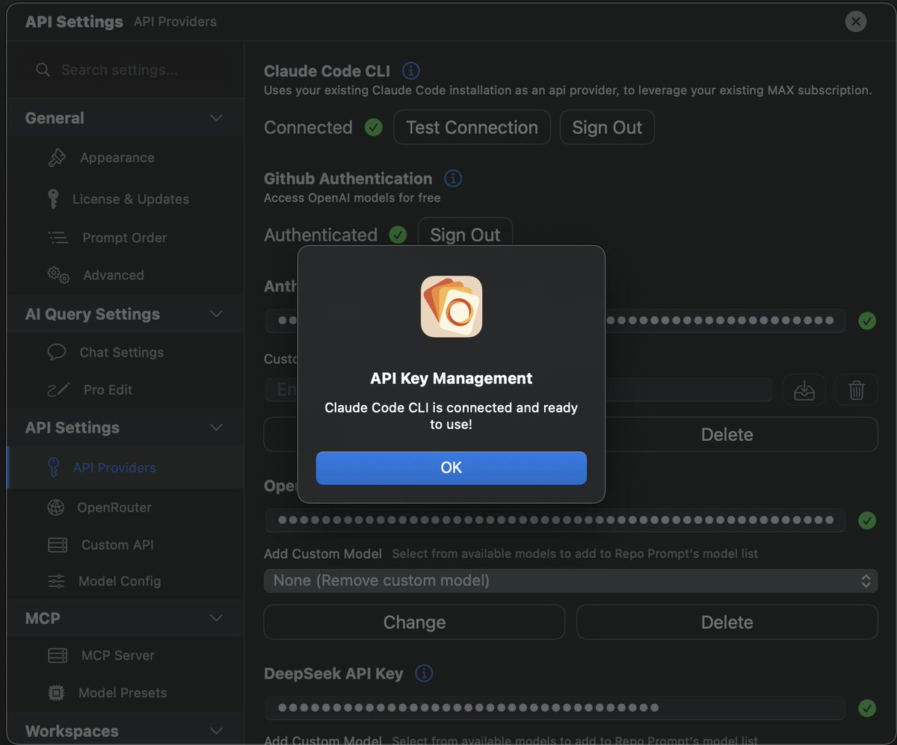The image size is (897, 745).
Task: Click the DeepSeek API key field
Action: tap(555, 708)
